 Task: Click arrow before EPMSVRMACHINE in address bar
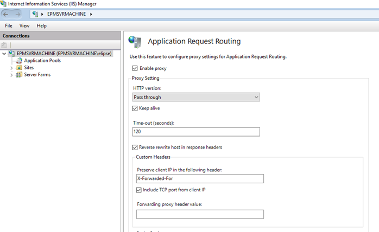[x=42, y=14]
